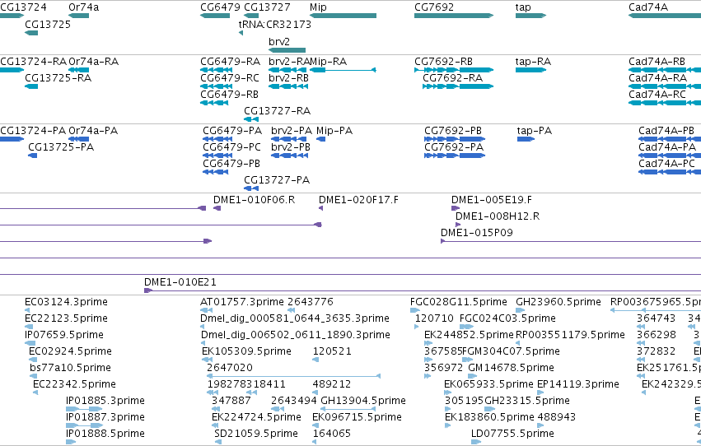
Task: Select the IP01885.3prime EST label
Action: [105, 401]
